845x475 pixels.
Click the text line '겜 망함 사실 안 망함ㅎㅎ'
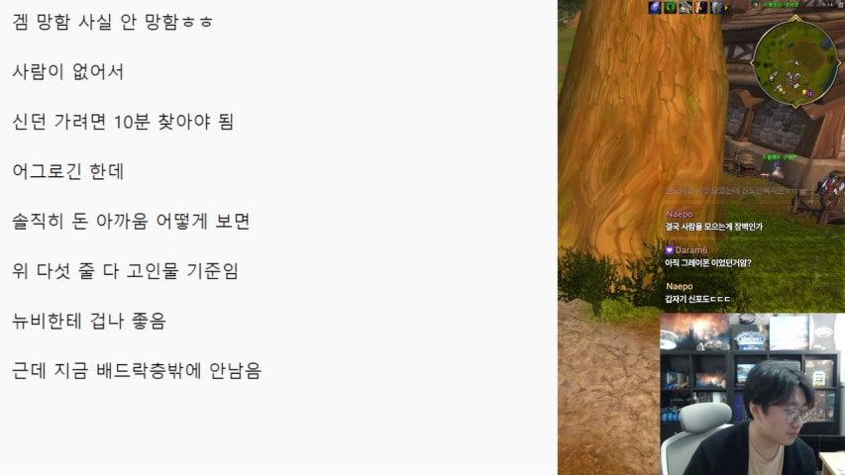[x=113, y=22]
